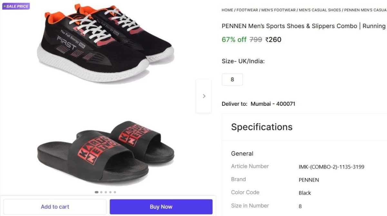Navigate to MEN'S CASUAL SHOES category
Screen dimensions: 387x216
320,10
